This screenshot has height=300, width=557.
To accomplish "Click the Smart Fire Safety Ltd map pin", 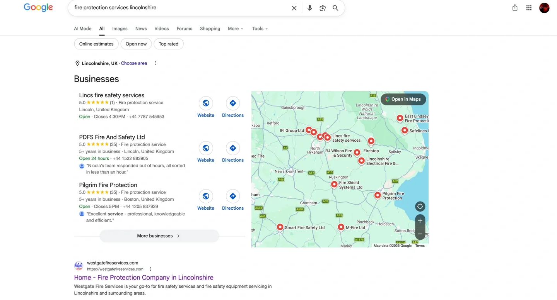I will 280,227.
